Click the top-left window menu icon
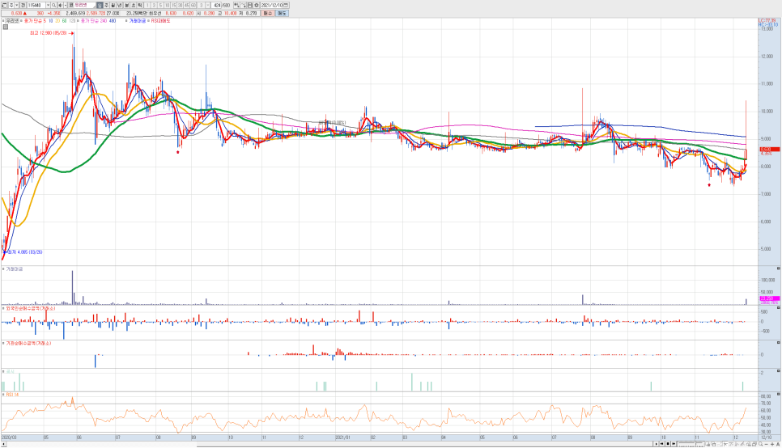Screen dimensions: 782x448 tap(4, 5)
